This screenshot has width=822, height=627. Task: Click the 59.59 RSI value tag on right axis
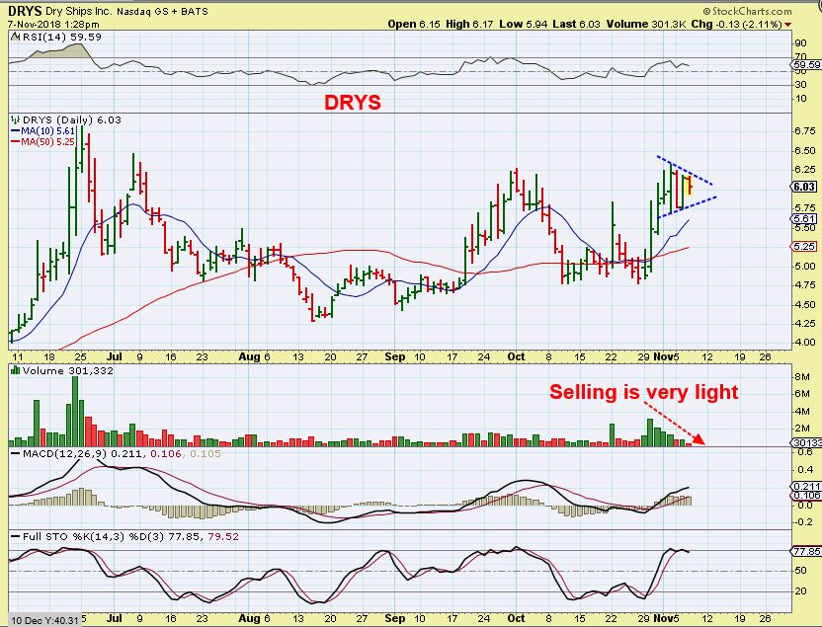point(806,65)
